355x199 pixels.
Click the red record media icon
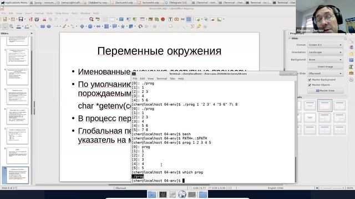tap(163, 19)
